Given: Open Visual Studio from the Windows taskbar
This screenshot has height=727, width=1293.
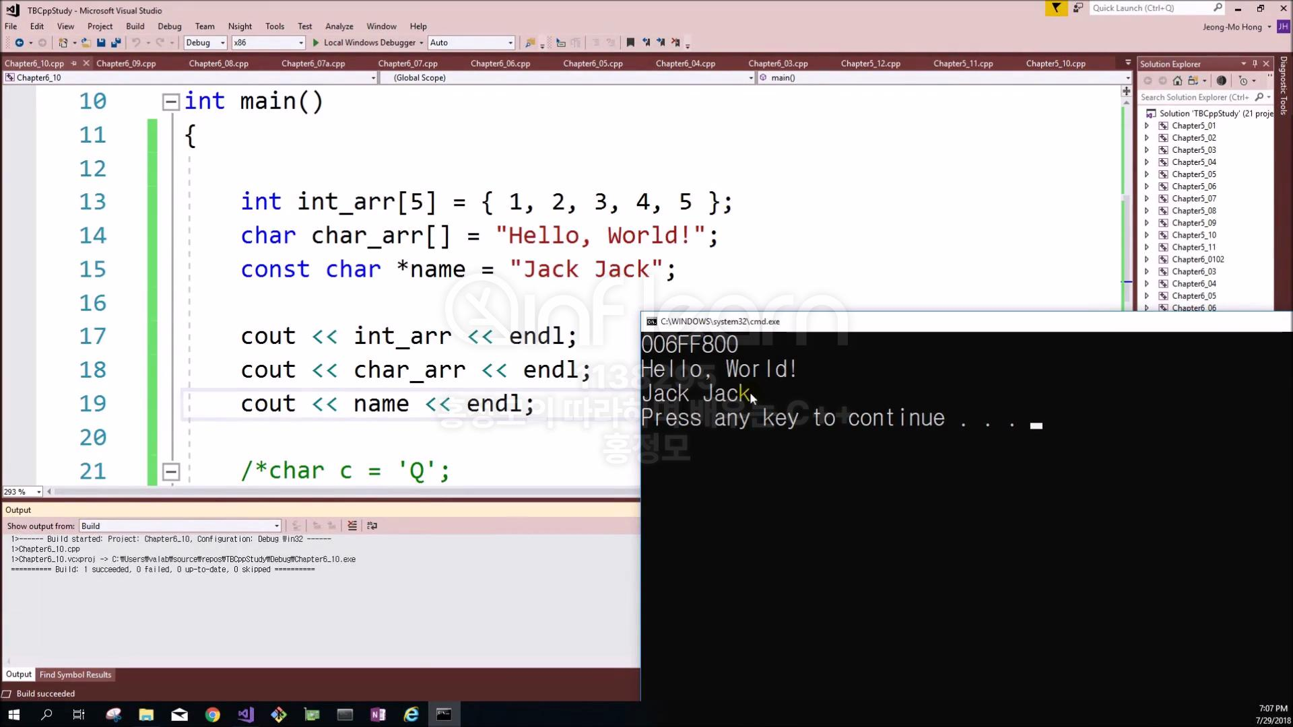Looking at the screenshot, I should pyautogui.click(x=246, y=714).
